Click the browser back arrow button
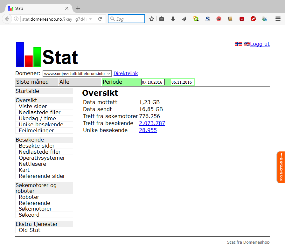 click(x=7, y=19)
